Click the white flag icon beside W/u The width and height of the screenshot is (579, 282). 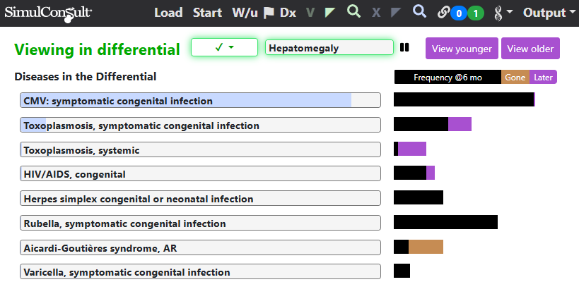269,13
